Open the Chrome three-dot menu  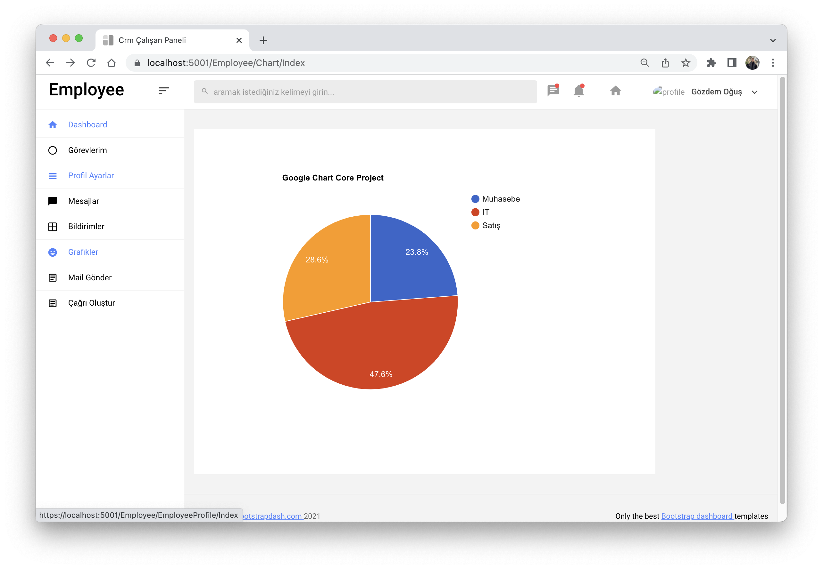773,63
